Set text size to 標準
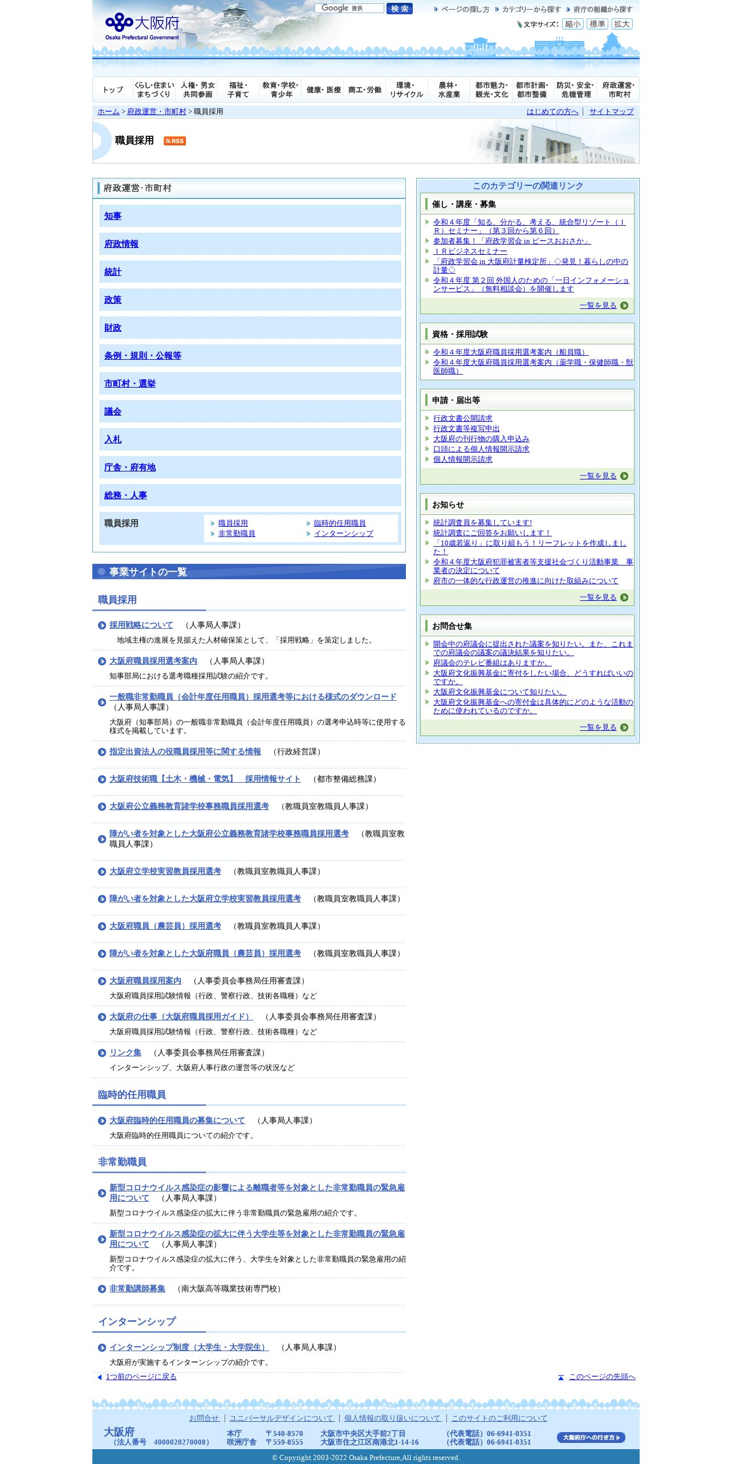 [x=597, y=24]
